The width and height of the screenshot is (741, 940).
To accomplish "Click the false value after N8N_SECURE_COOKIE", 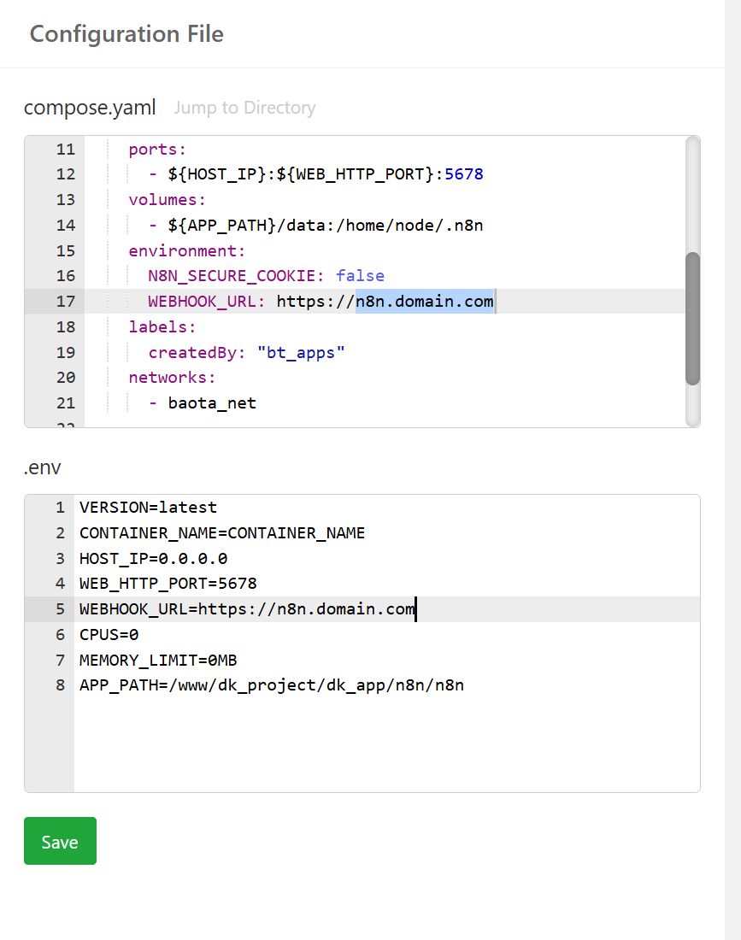I will pos(360,275).
